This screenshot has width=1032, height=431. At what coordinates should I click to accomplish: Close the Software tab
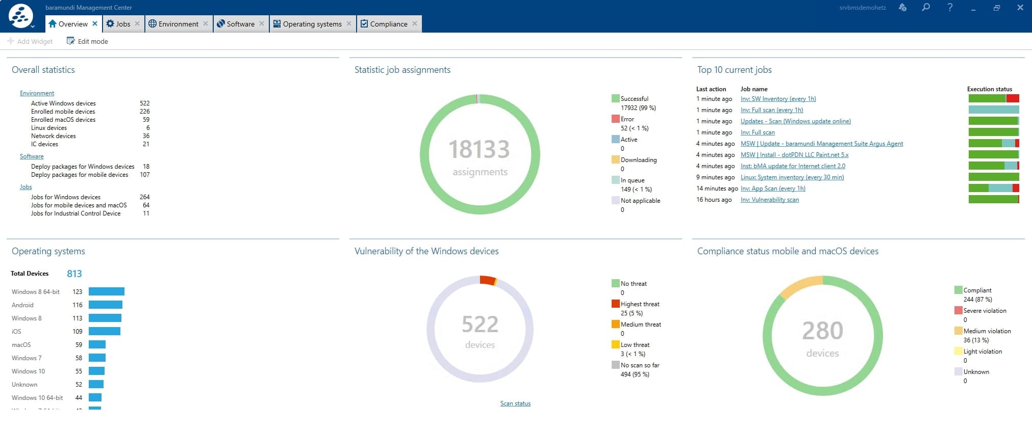coord(262,23)
